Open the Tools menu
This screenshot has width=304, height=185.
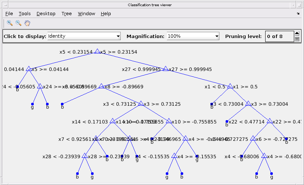pos(25,13)
